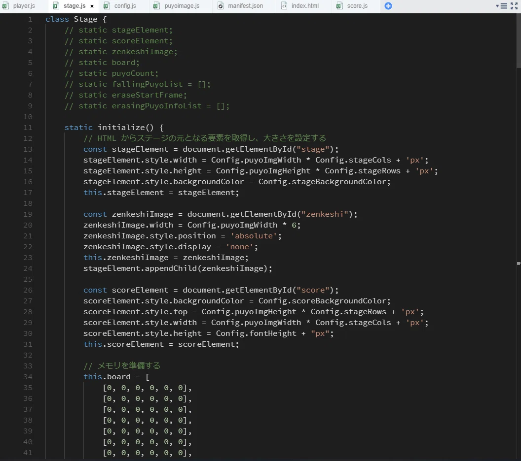The height and width of the screenshot is (461, 521).
Task: Click the '// static erasingPuyoInfoList = [];' comment
Action: coord(147,106)
